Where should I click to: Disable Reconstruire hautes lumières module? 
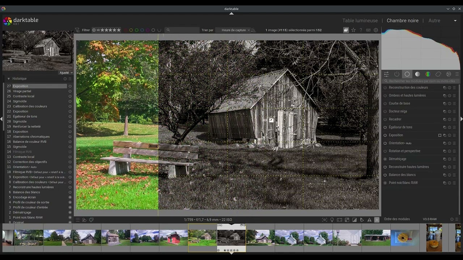pyautogui.click(x=385, y=167)
